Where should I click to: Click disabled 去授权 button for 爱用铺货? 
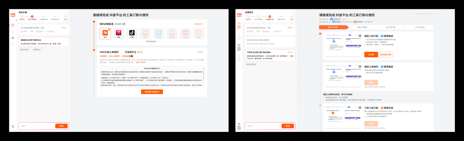click(371, 83)
